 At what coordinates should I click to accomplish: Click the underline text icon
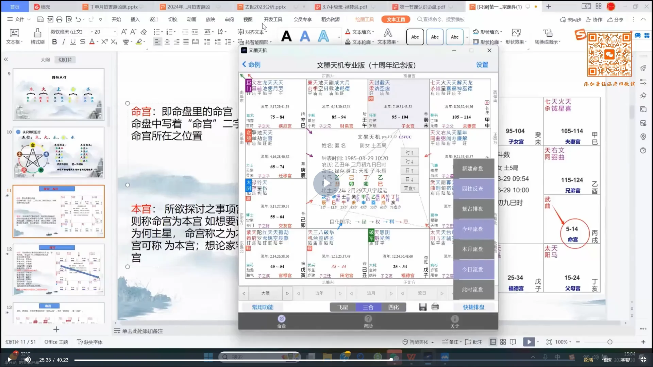tap(73, 42)
